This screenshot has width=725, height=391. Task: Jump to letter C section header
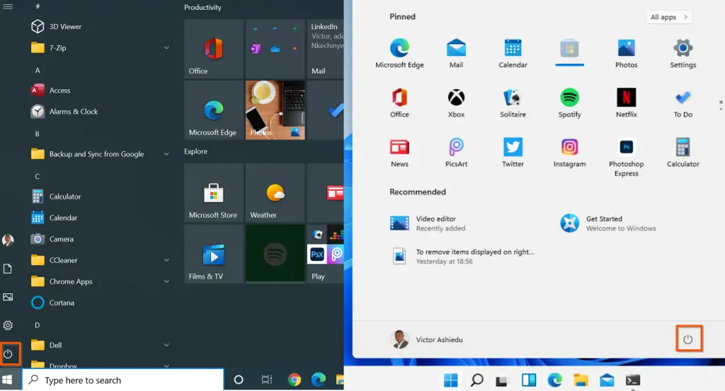pyautogui.click(x=38, y=176)
